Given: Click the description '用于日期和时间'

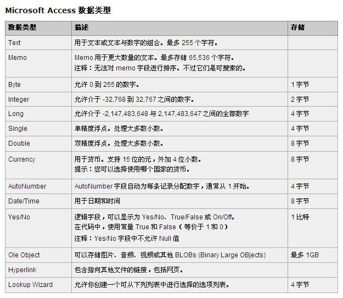Looking at the screenshot, I should click(x=97, y=201).
